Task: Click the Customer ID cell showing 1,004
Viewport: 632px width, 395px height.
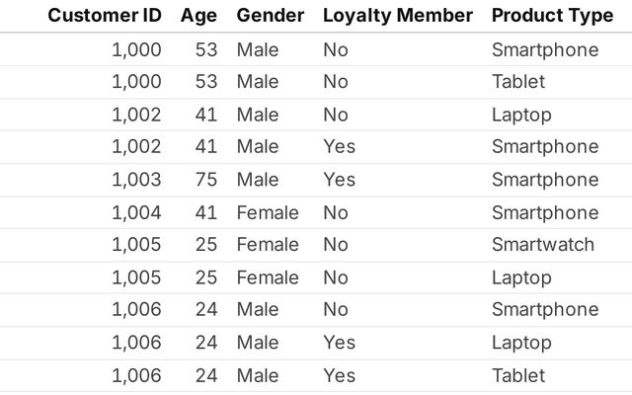Action: (135, 212)
